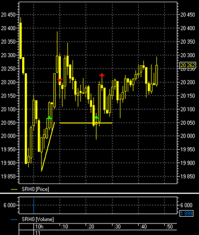Screen dimensions: 199x235
Task: Click the first green buy arrow marker
Action: 49,117
